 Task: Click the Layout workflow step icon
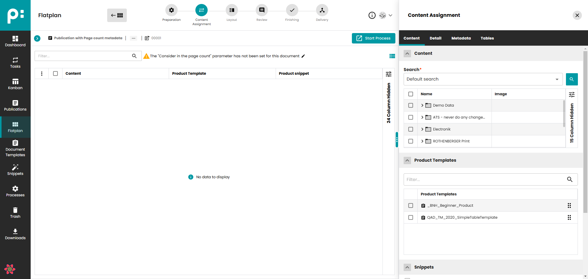(232, 10)
